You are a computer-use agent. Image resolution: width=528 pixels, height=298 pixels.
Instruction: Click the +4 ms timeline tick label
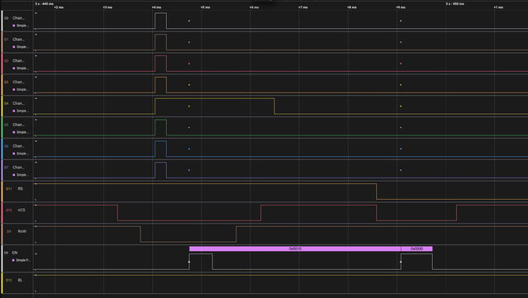[156, 7]
